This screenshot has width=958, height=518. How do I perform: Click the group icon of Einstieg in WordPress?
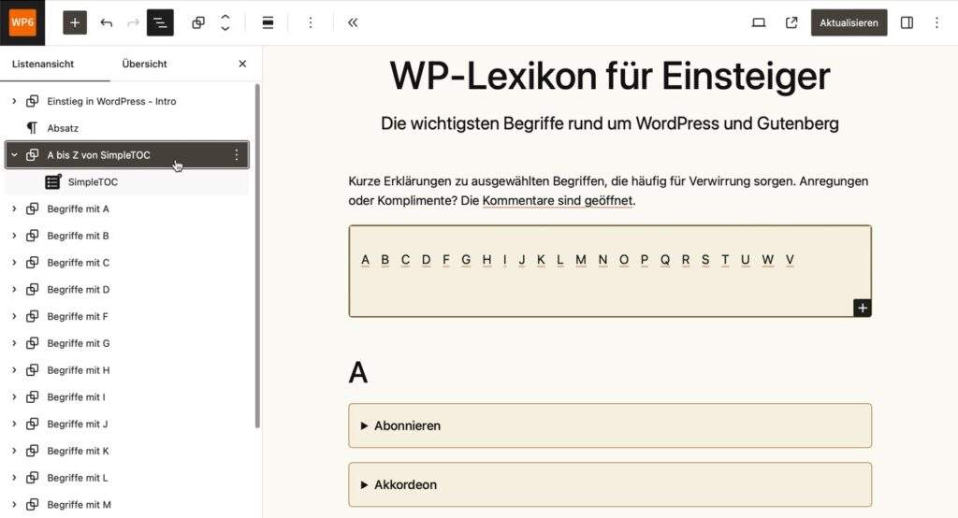33,101
